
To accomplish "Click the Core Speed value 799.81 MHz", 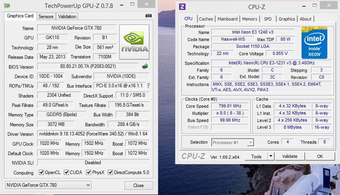I will (x=230, y=106).
